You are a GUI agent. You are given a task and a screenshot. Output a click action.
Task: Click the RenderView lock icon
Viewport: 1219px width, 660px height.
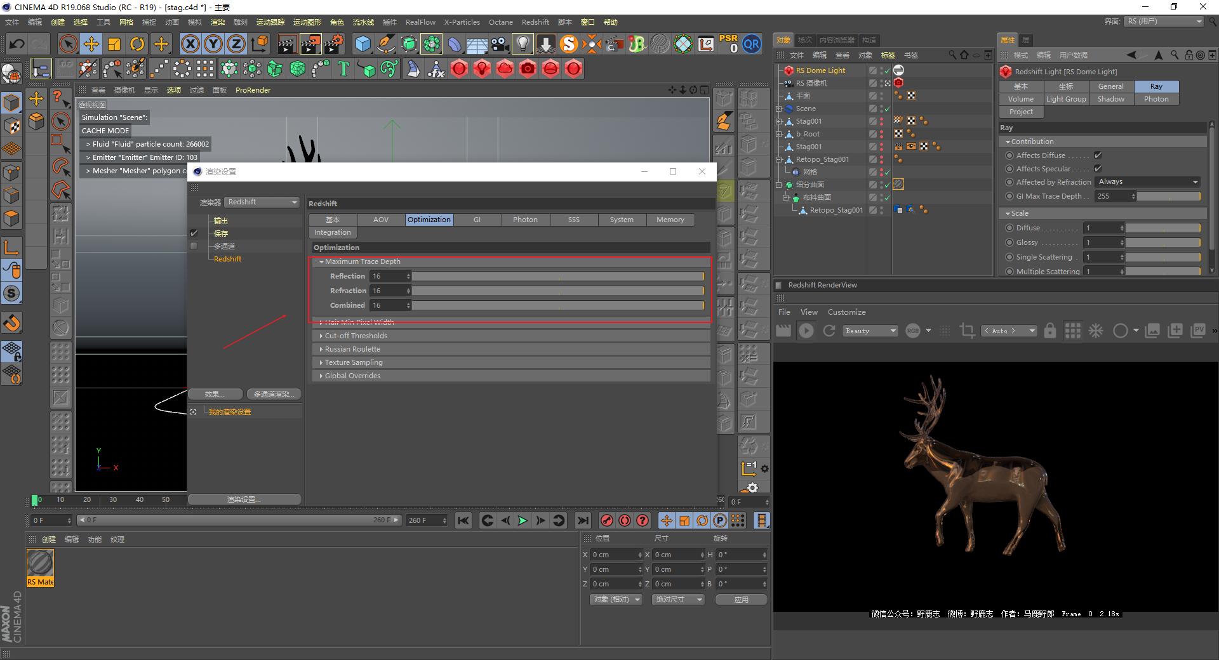click(1049, 331)
